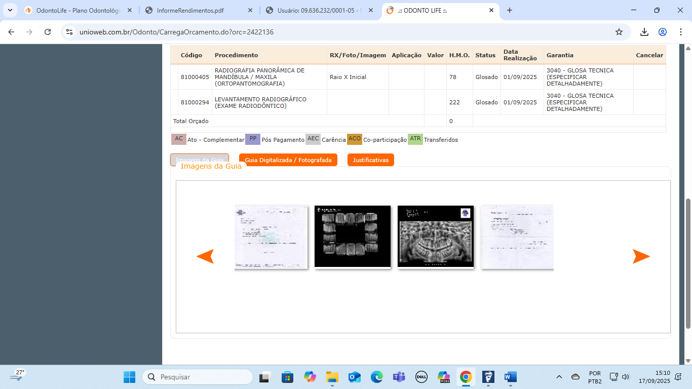The width and height of the screenshot is (692, 389).
Task: Select the LEVANTAMENTO RADIOGRÁFICO procedure text
Action: point(261,102)
